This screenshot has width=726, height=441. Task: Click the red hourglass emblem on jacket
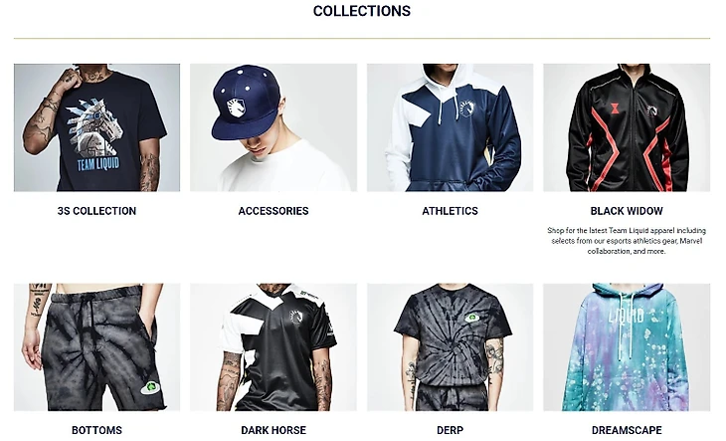(x=615, y=109)
